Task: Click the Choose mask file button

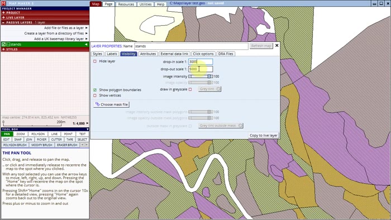Action: 112,104
